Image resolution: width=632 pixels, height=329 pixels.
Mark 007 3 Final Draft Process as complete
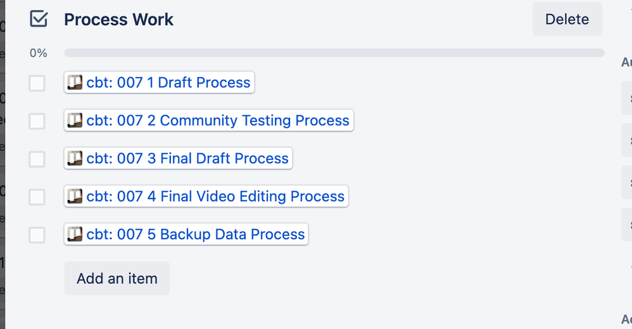tap(37, 159)
